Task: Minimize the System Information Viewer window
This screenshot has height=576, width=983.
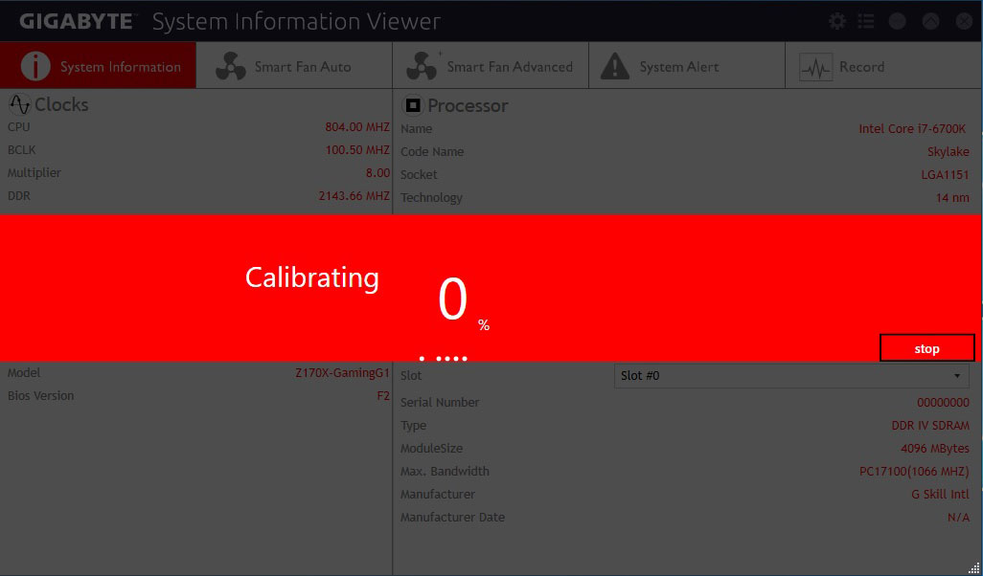Action: click(898, 22)
